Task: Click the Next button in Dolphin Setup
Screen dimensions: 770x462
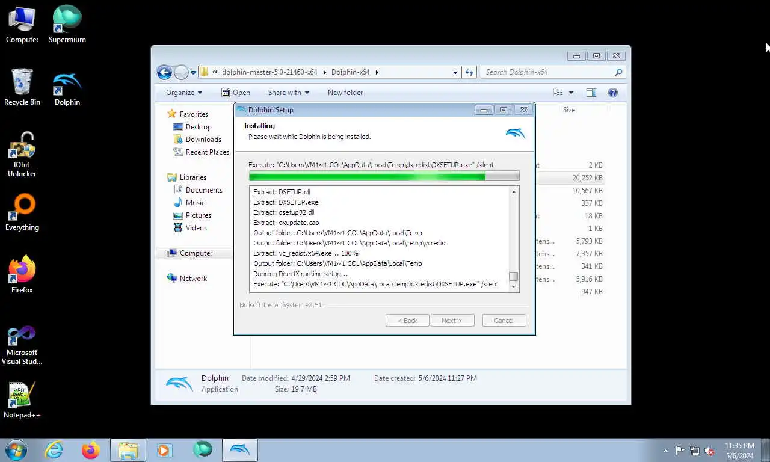Action: 452,321
